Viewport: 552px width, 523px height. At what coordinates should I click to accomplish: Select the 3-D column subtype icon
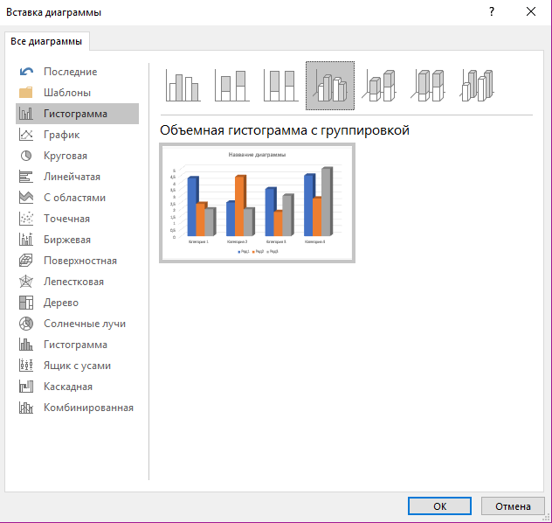[x=478, y=86]
